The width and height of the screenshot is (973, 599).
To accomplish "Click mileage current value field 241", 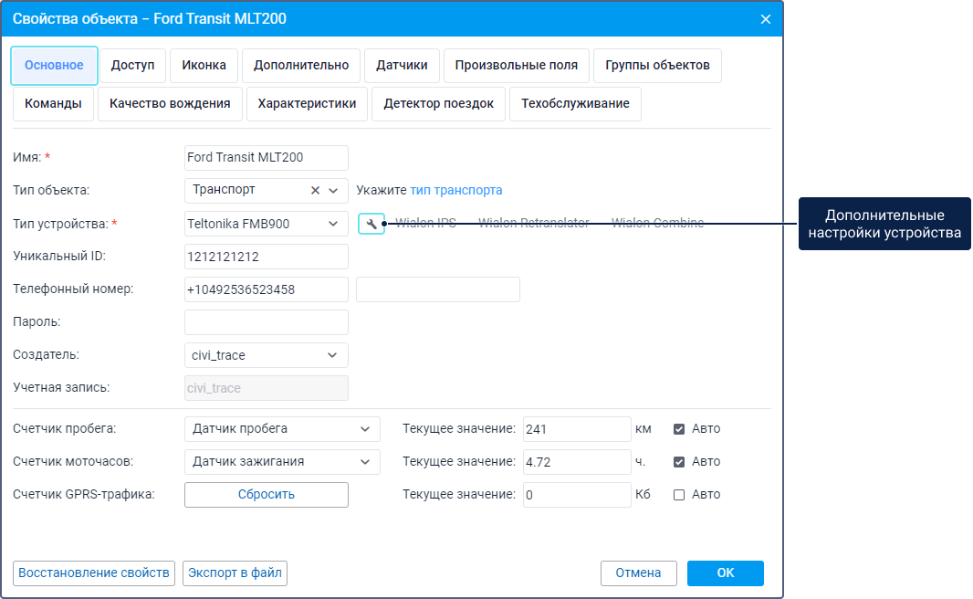I will [x=577, y=429].
